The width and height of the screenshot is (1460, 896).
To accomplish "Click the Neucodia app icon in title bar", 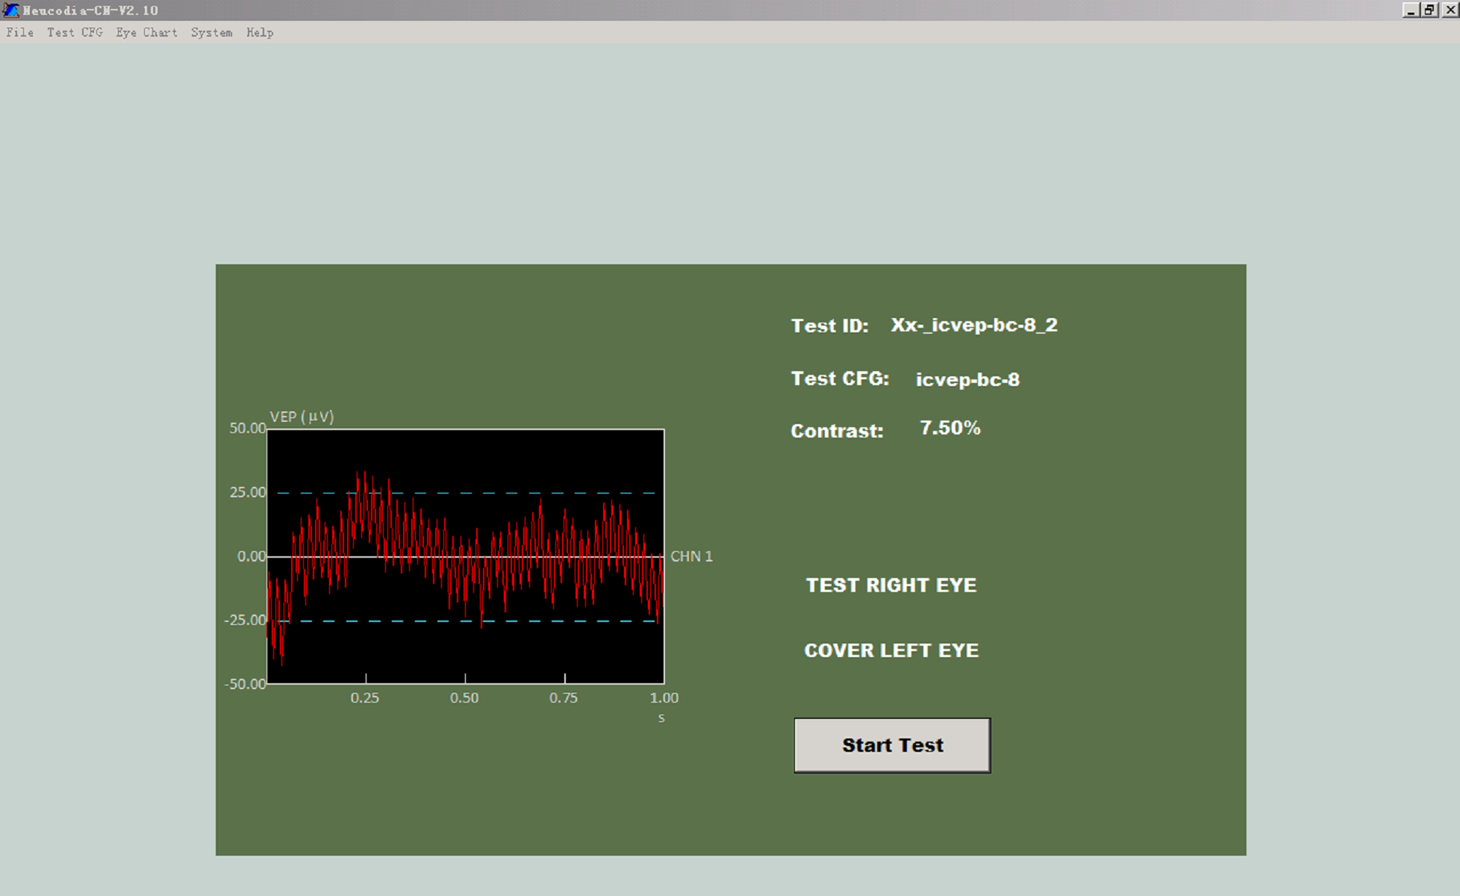I will 10,10.
